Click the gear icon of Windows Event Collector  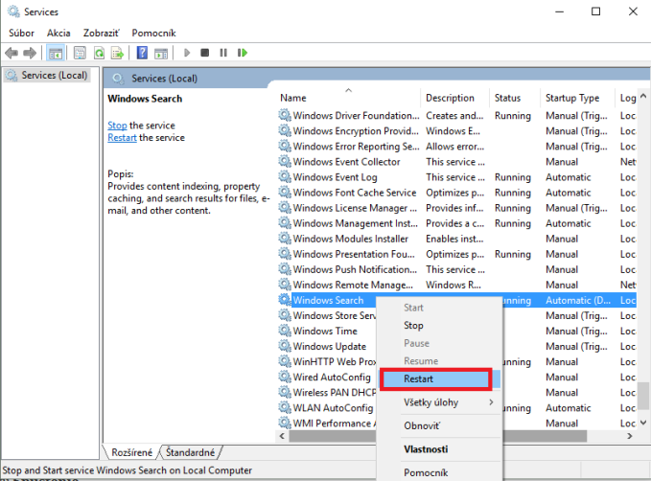point(285,161)
